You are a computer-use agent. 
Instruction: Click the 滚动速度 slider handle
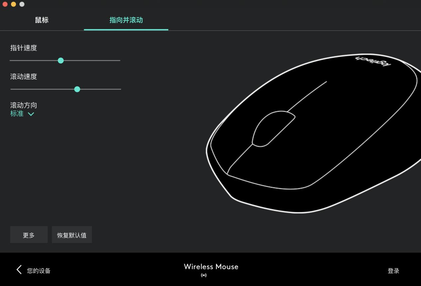pyautogui.click(x=77, y=89)
